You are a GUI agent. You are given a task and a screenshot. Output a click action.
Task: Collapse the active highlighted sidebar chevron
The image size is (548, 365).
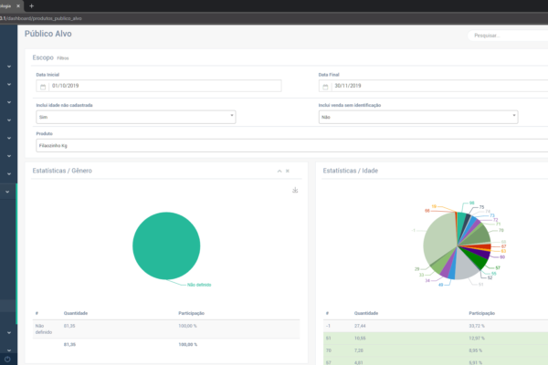coord(7,192)
